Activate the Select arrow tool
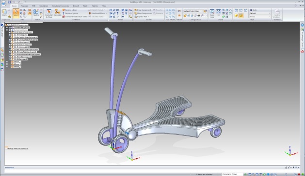 tap(16, 13)
